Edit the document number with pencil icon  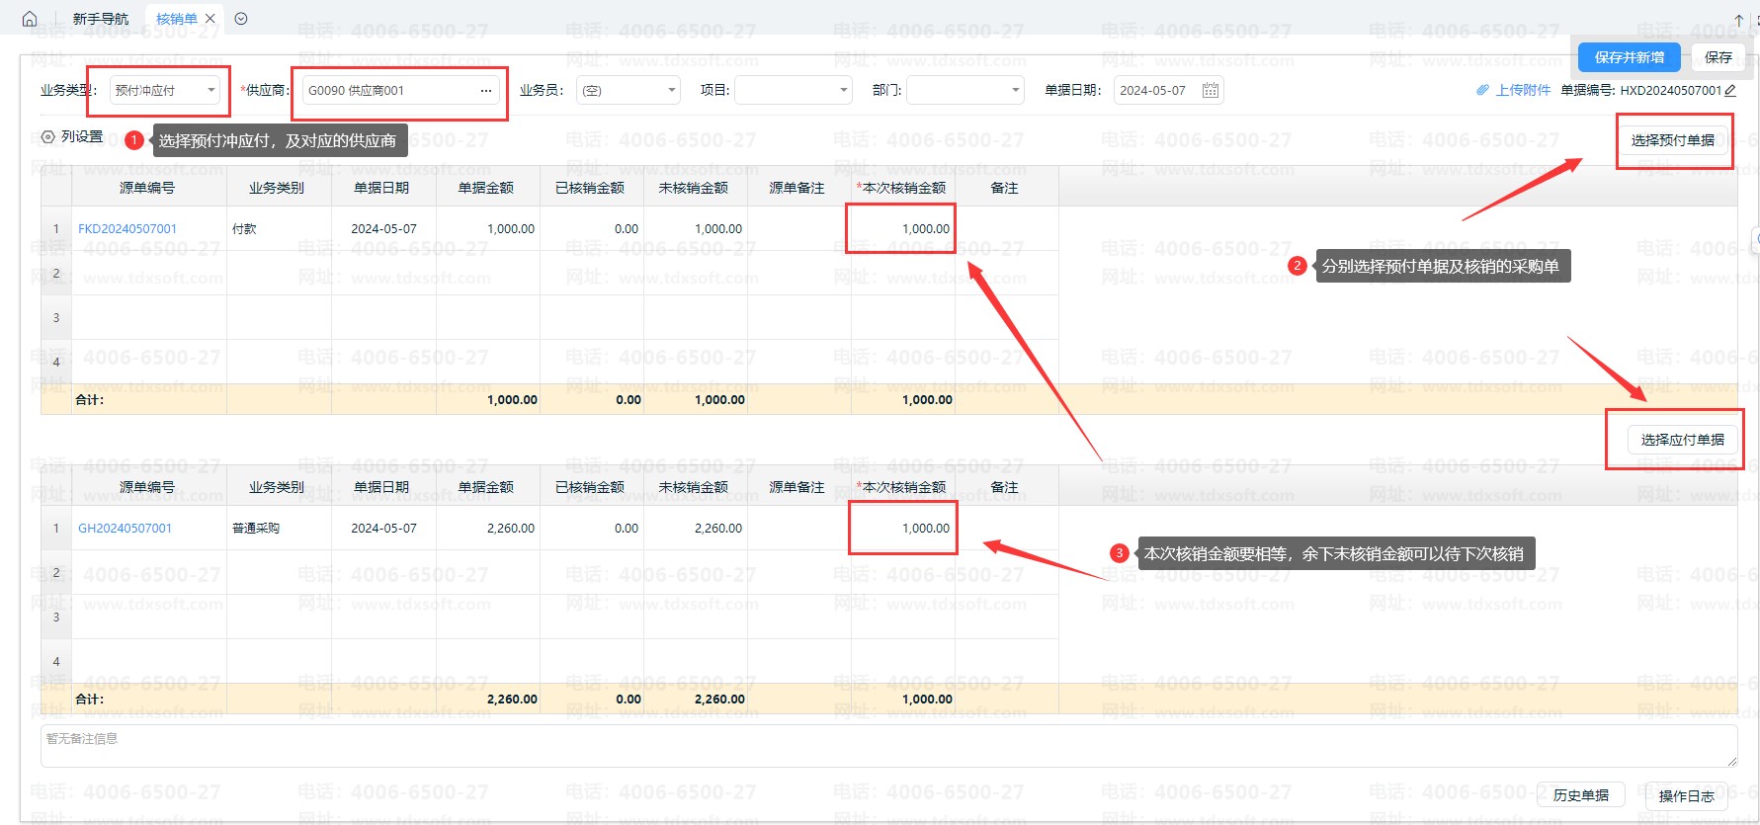click(x=1730, y=90)
